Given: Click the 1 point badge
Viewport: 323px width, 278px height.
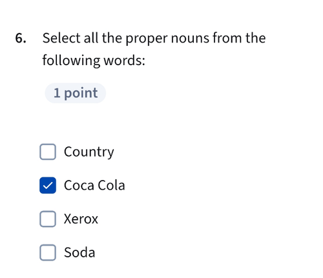Looking at the screenshot, I should pos(76,93).
